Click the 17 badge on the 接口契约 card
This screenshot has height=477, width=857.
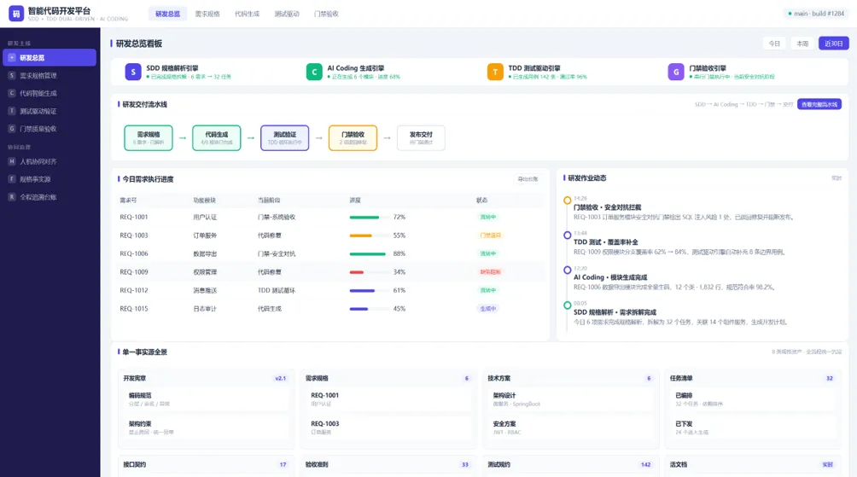click(x=283, y=464)
